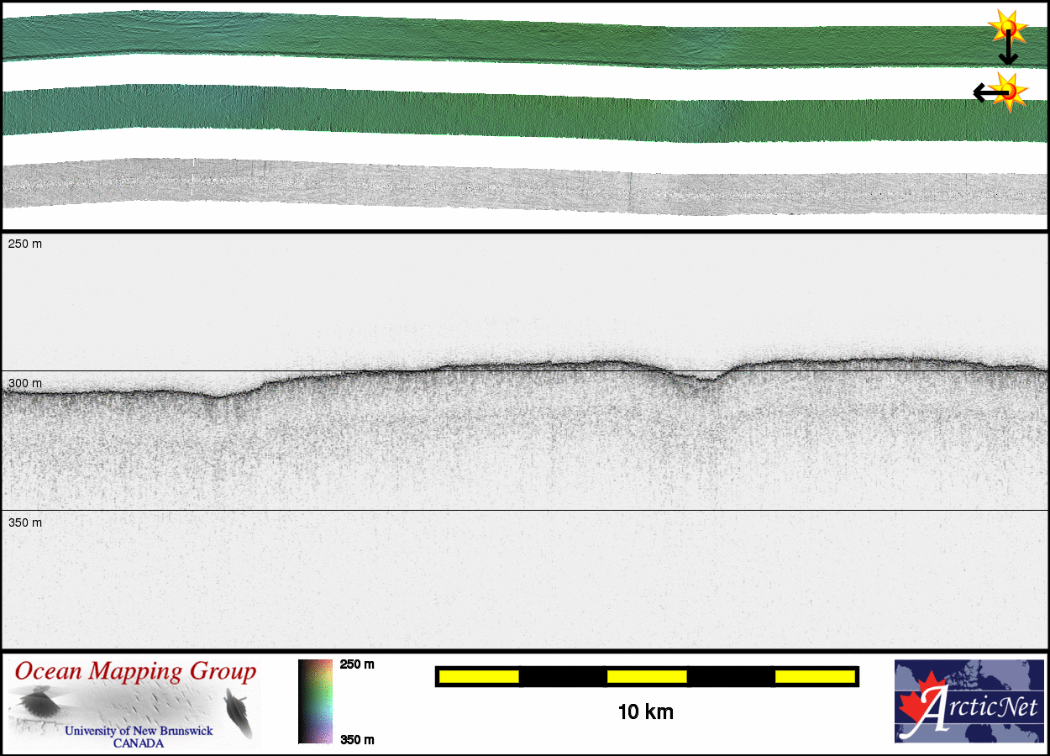
Task: Click the rightmost yellow scale bar segment
Action: coord(815,676)
